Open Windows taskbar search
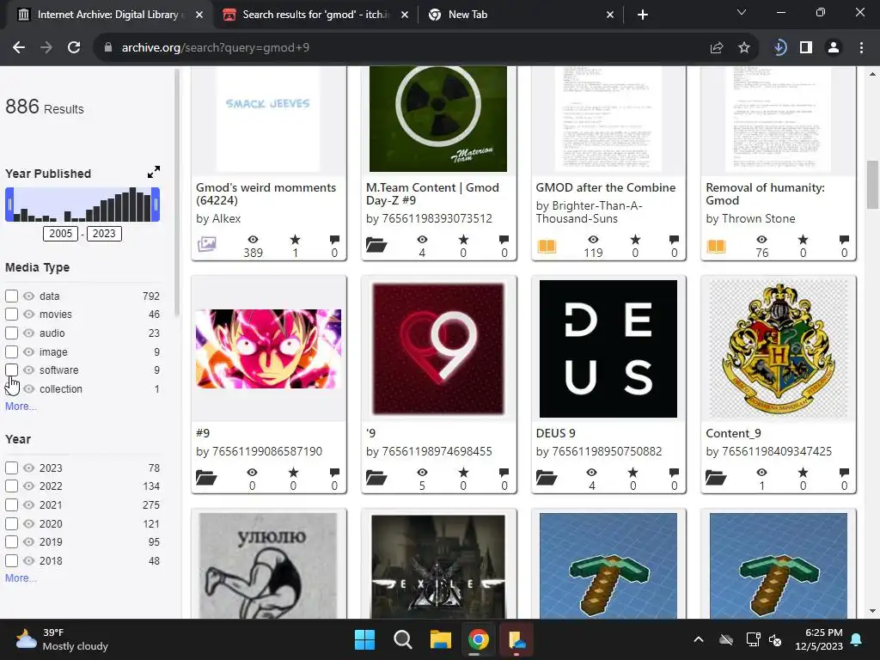The width and height of the screenshot is (880, 660). pos(402,639)
